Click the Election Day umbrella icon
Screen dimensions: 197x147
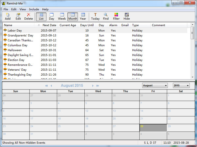pos(5,60)
